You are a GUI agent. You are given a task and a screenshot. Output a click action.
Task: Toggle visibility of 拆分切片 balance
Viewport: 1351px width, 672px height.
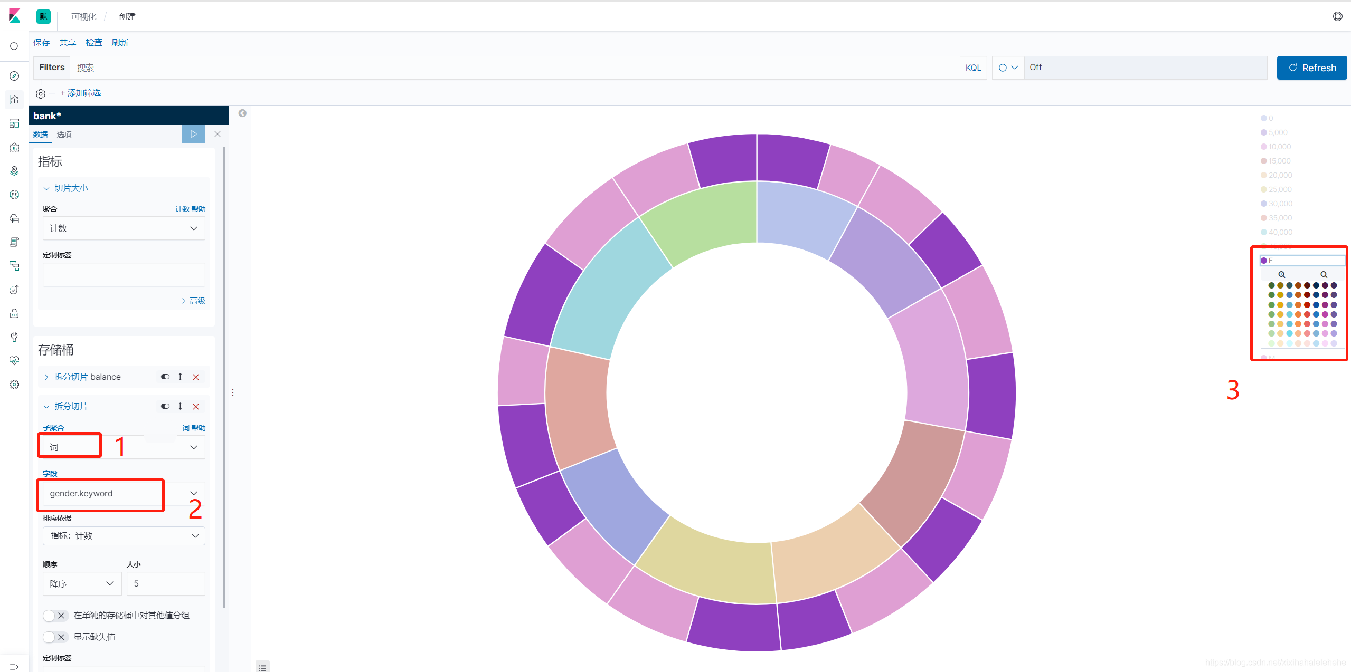pos(165,377)
